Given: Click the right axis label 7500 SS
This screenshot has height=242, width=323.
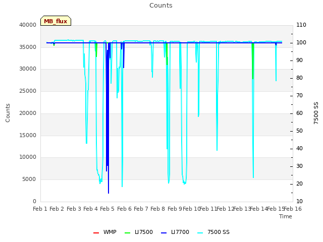Looking at the screenshot, I should pos(316,113).
